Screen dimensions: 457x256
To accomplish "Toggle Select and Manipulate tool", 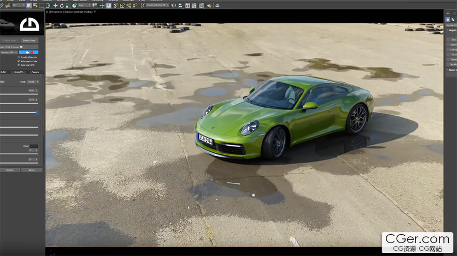I will [x=102, y=6].
